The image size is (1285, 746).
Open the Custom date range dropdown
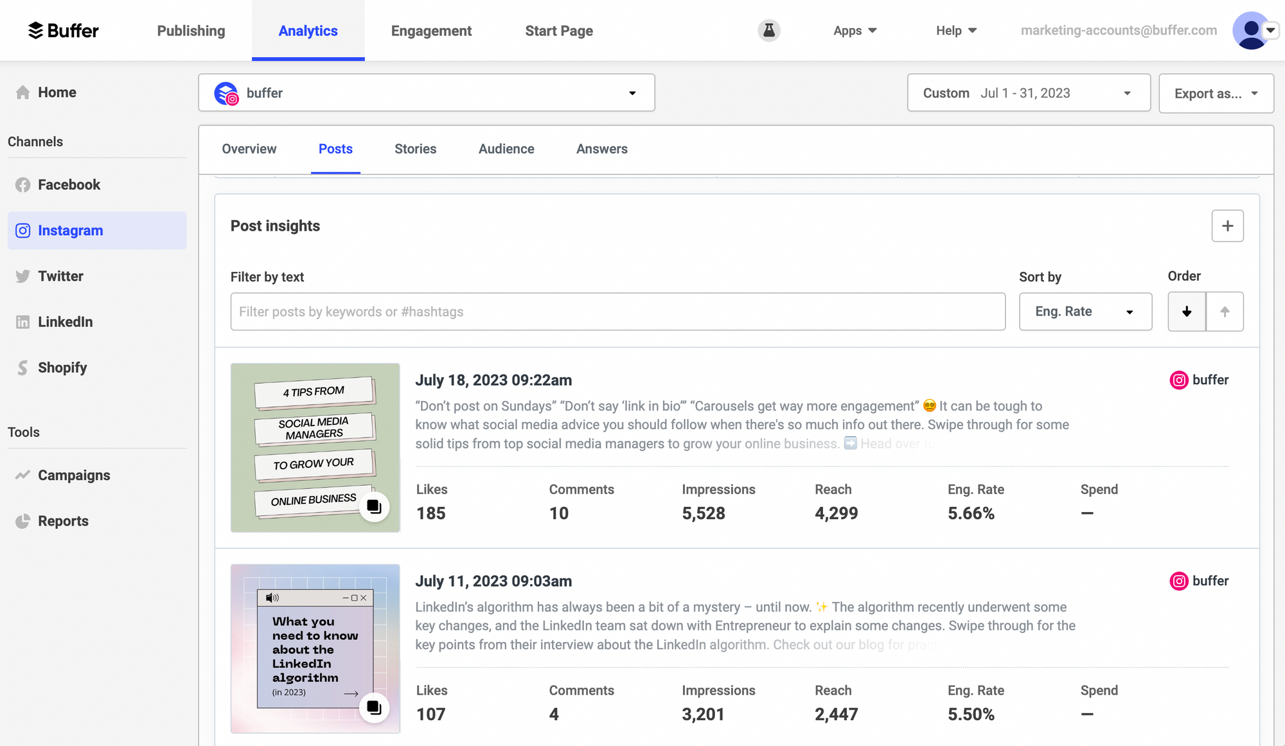point(1028,93)
